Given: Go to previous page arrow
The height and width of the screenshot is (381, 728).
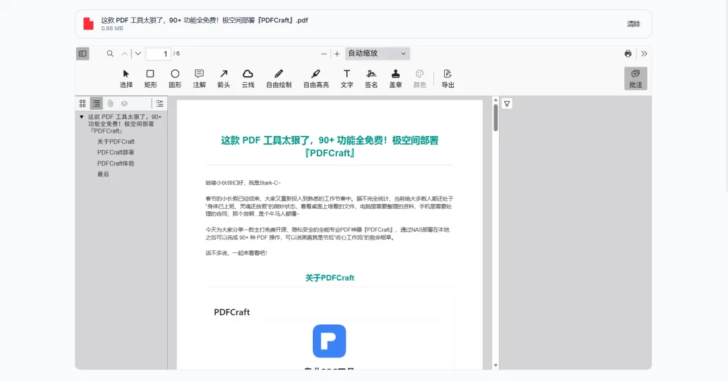Looking at the screenshot, I should pyautogui.click(x=125, y=54).
